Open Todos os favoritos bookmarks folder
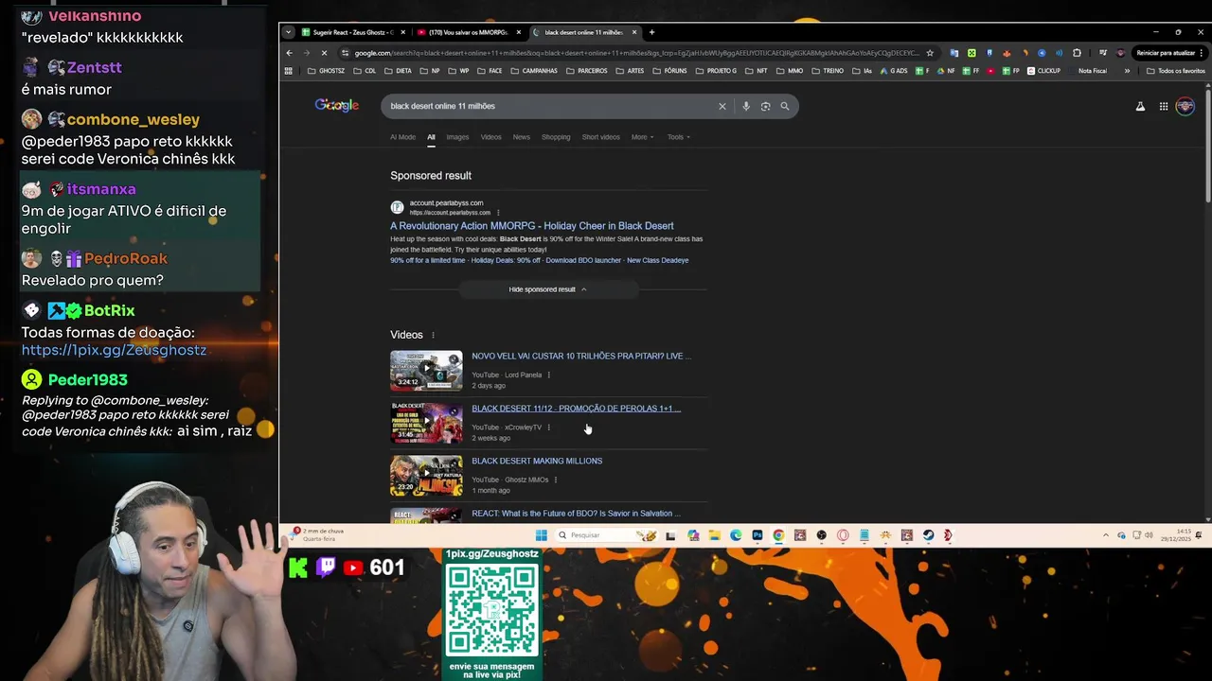The image size is (1212, 681). tap(1176, 71)
